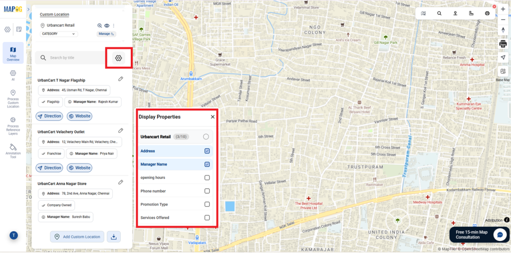Uncheck the Manager Name property checkbox
The height and width of the screenshot is (253, 511).
pos(207,164)
